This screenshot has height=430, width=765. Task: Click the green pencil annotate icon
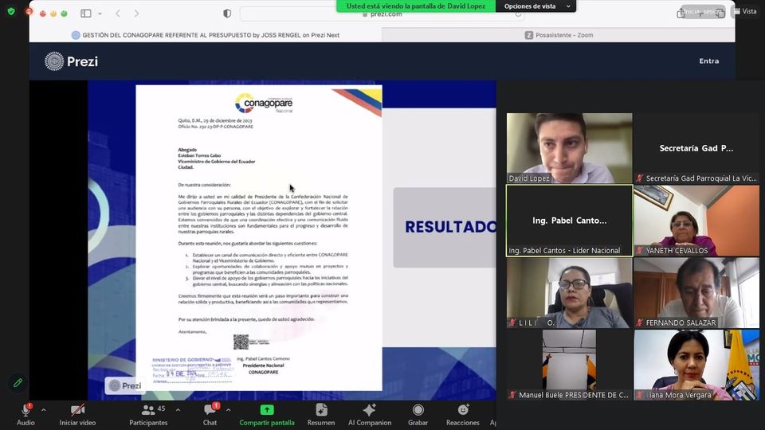(x=18, y=383)
